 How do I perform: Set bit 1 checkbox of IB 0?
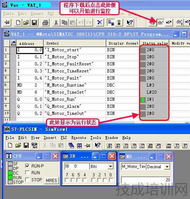[105, 180]
